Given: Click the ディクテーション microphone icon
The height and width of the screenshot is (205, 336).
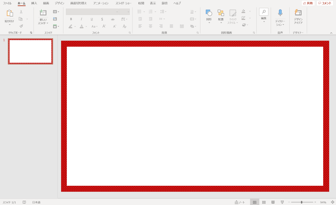Looking at the screenshot, I should pos(280,13).
